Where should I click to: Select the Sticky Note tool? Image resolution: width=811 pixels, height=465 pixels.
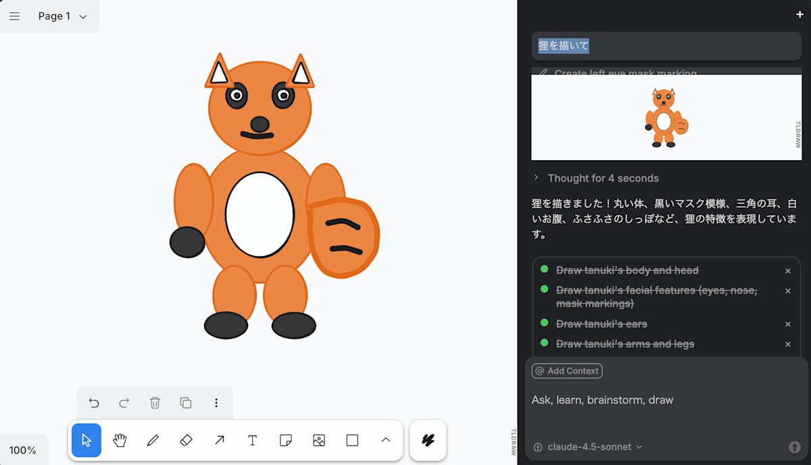285,440
